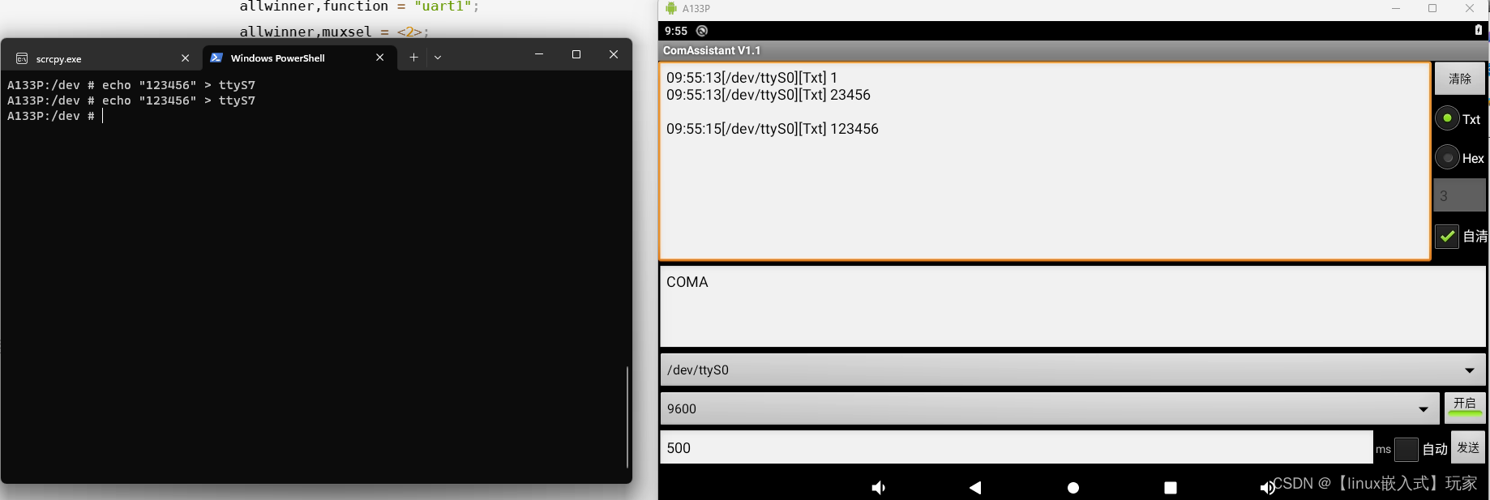
Task: Toggle the 自清 auto-clear checkbox
Action: 1447,236
